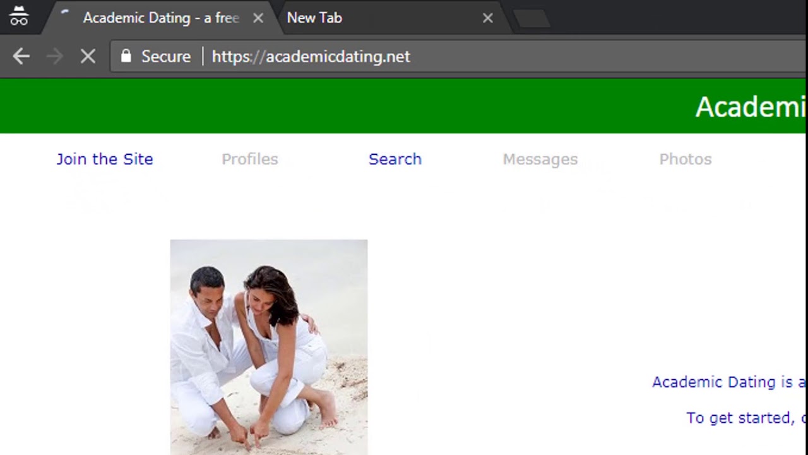Screen dimensions: 808x455
Task: Open the Photos menu item
Action: click(686, 159)
